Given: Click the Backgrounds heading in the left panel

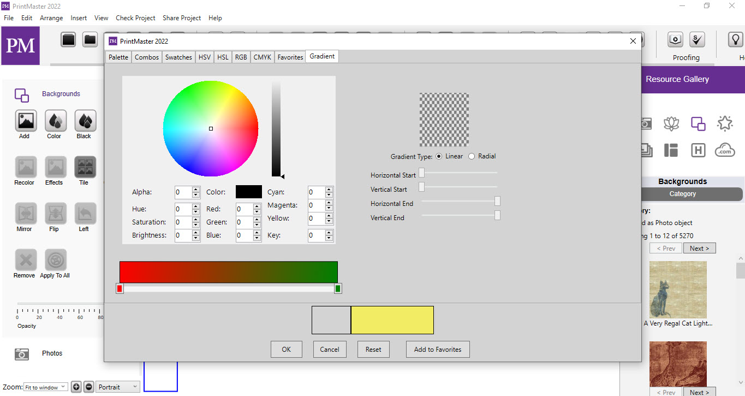Looking at the screenshot, I should click(61, 94).
